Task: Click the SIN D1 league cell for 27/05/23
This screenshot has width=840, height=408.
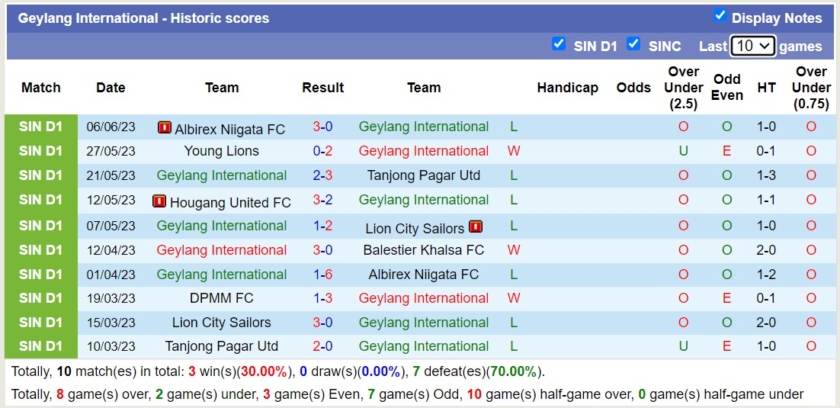Action: pos(41,151)
